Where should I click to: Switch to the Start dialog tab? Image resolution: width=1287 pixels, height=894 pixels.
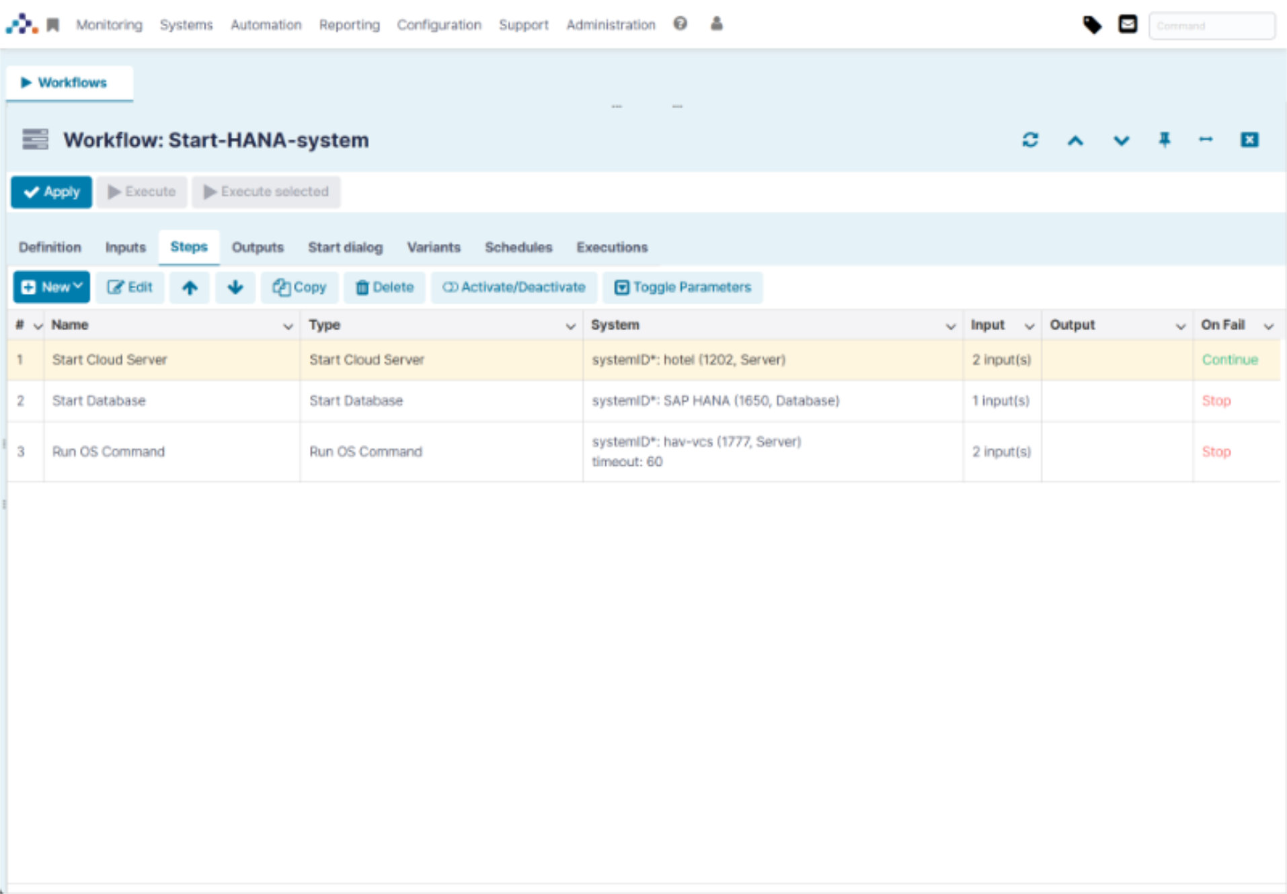pyautogui.click(x=346, y=247)
